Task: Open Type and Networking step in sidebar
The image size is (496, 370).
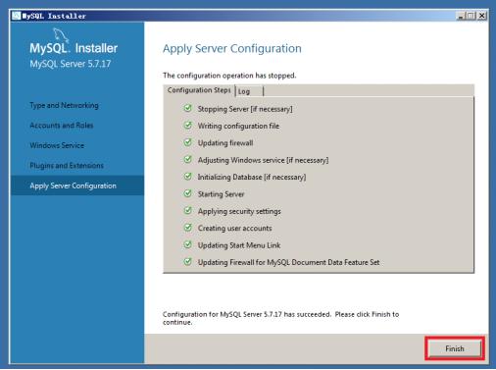Action: 64,105
